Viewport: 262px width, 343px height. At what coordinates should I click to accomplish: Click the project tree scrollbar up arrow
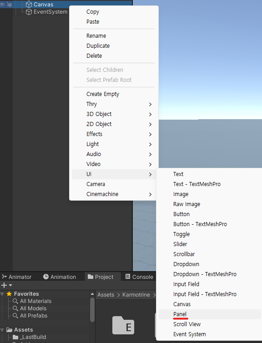(92, 294)
